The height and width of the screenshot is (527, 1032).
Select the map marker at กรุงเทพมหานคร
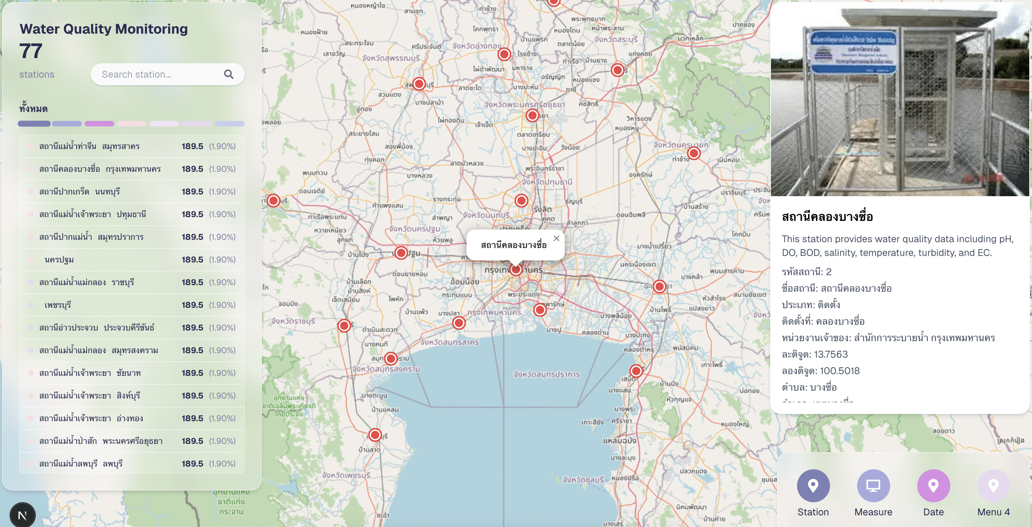[x=516, y=270]
